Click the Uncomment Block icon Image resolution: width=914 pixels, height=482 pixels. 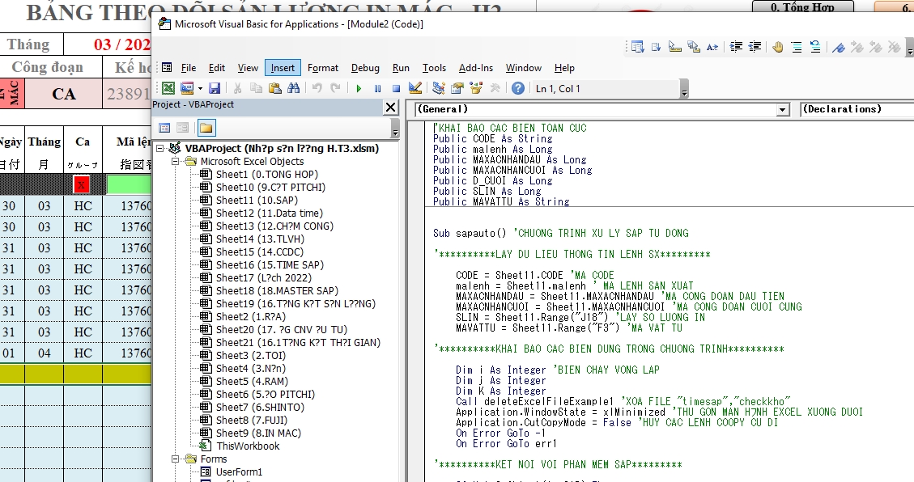[x=815, y=47]
